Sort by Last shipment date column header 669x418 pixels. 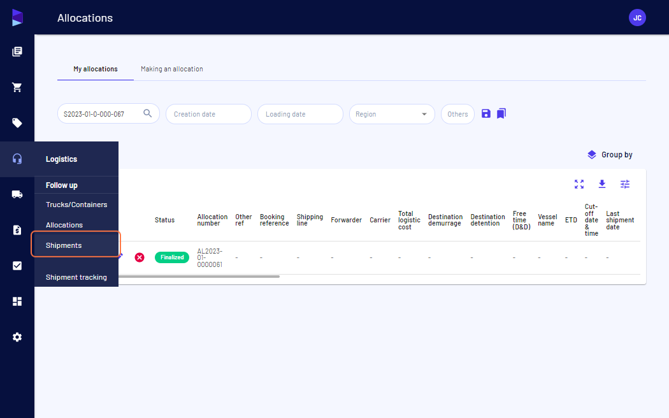click(620, 220)
